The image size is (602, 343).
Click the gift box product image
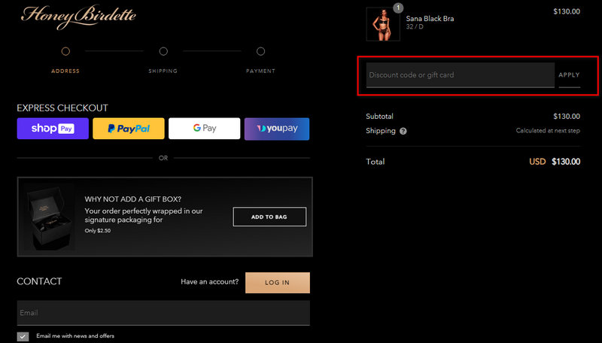pyautogui.click(x=49, y=217)
